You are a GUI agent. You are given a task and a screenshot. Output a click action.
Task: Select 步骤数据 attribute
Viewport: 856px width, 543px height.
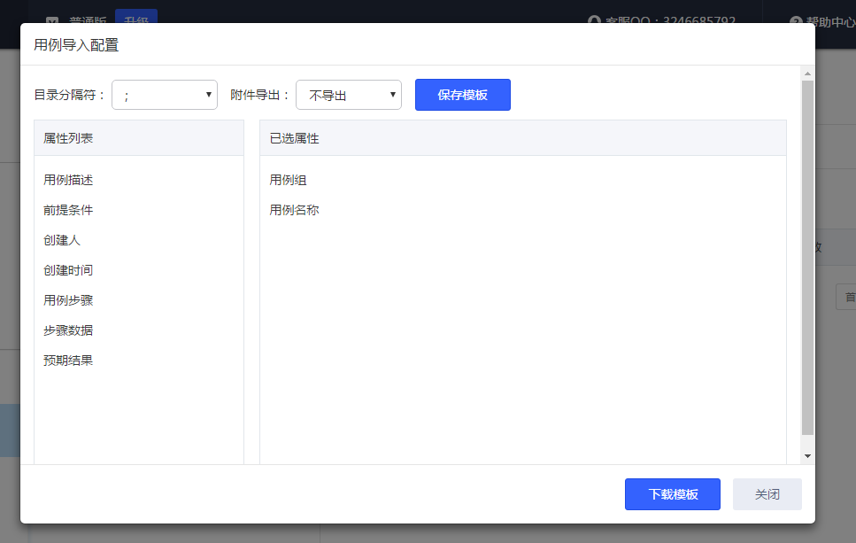[68, 330]
